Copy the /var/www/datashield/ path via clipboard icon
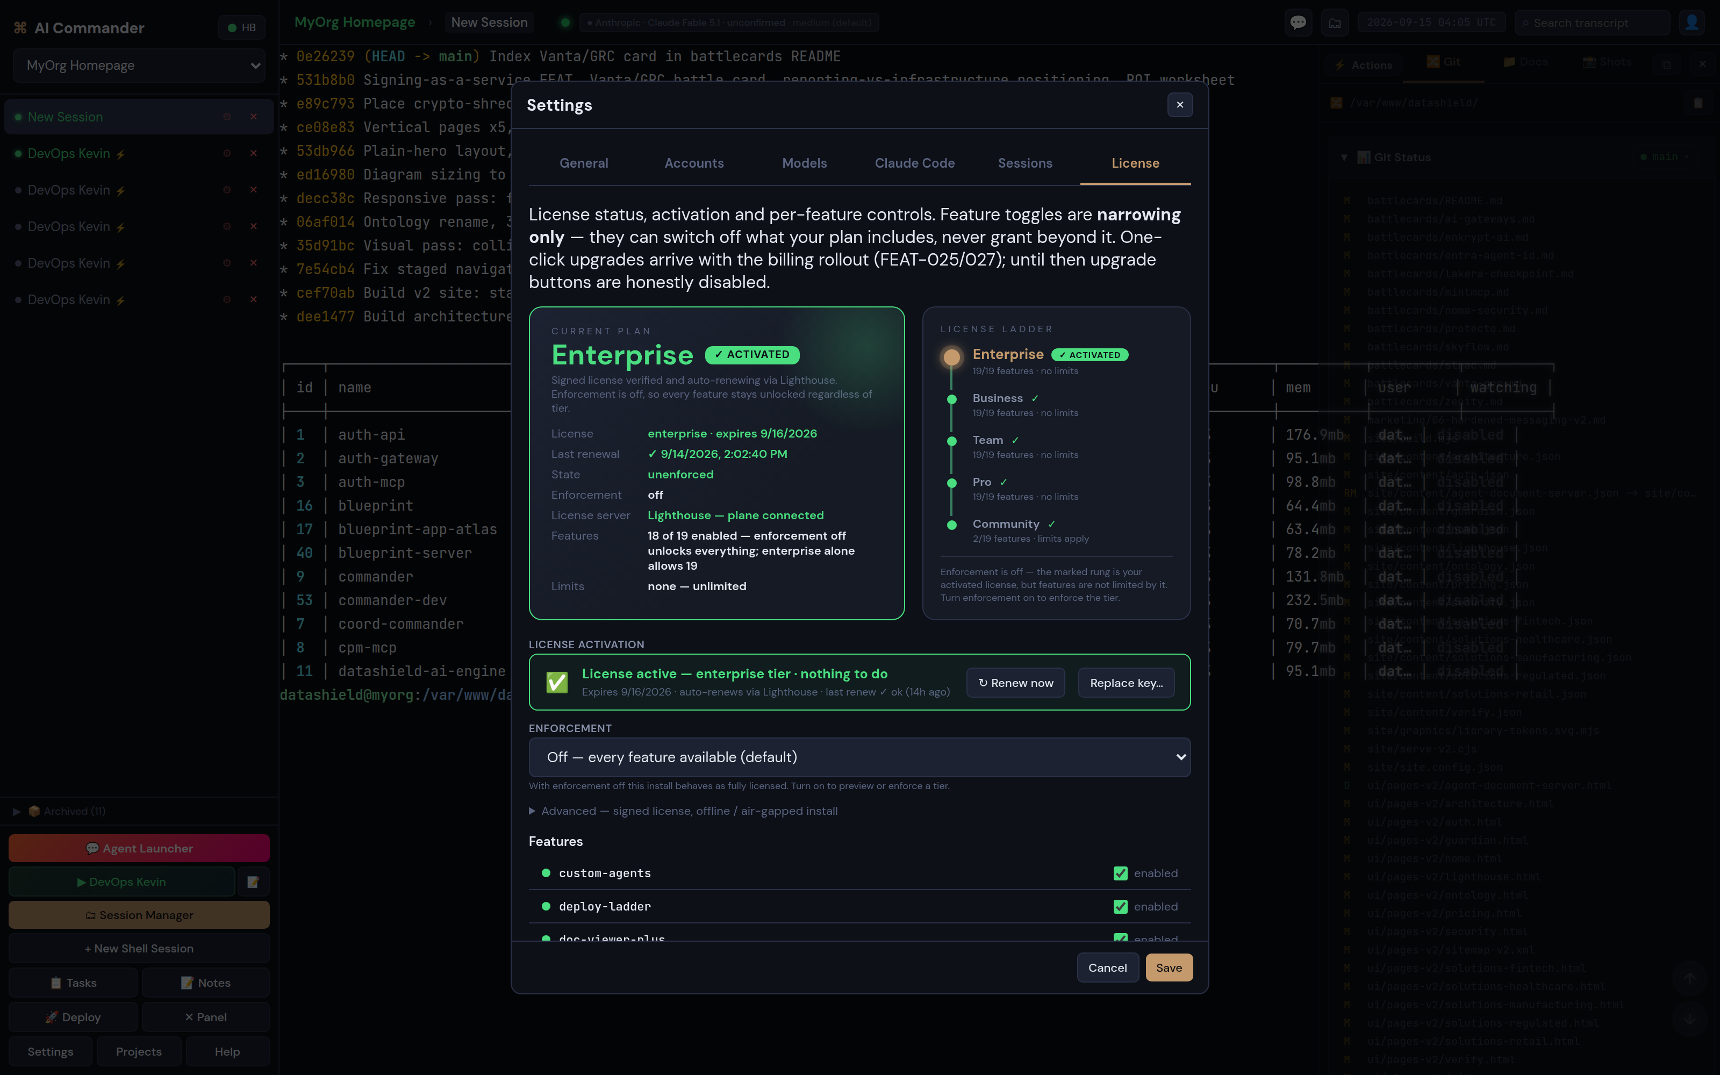This screenshot has width=1720, height=1075. coord(1698,103)
